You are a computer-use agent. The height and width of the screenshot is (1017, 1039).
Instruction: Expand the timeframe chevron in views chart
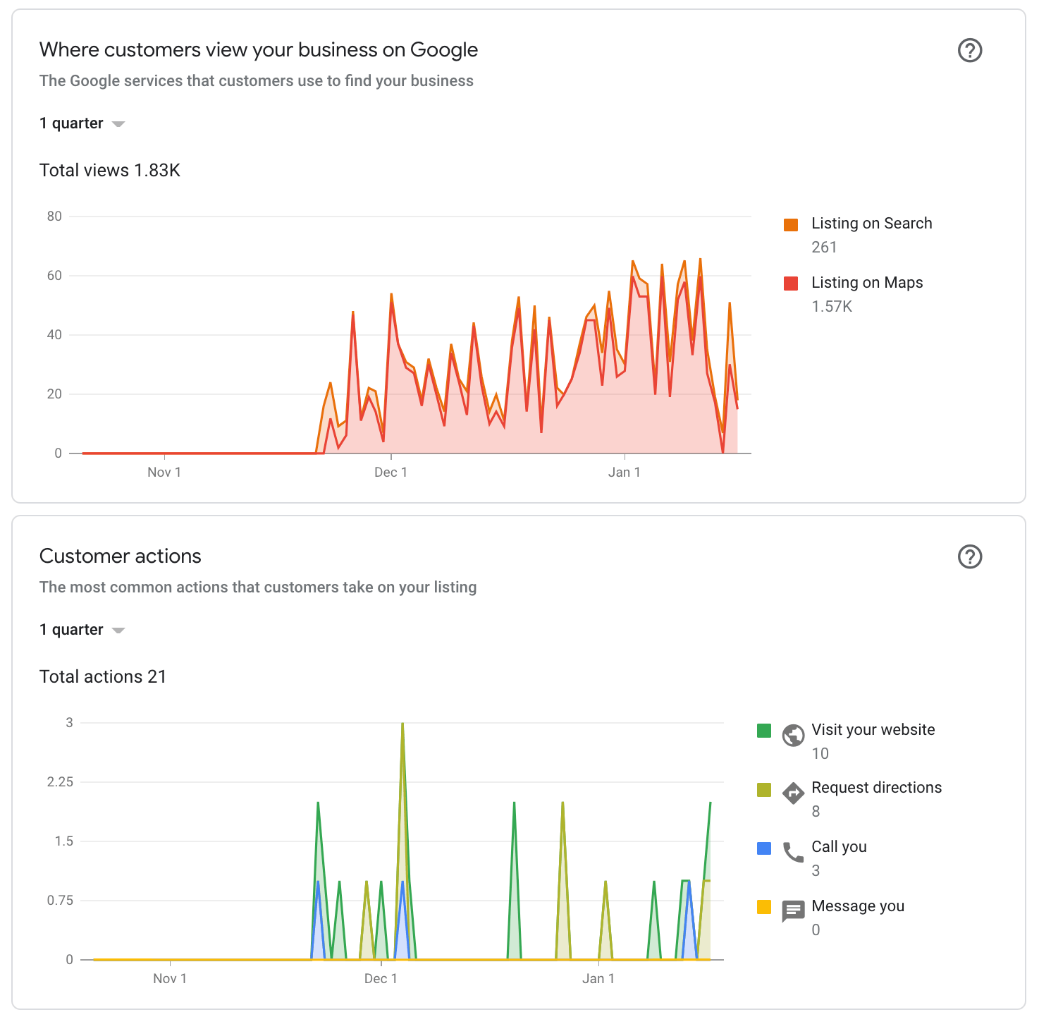coord(118,123)
